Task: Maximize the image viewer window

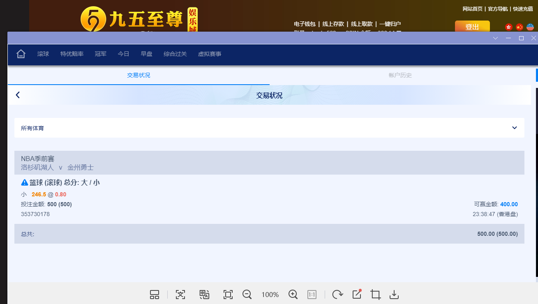Action: click(x=521, y=38)
